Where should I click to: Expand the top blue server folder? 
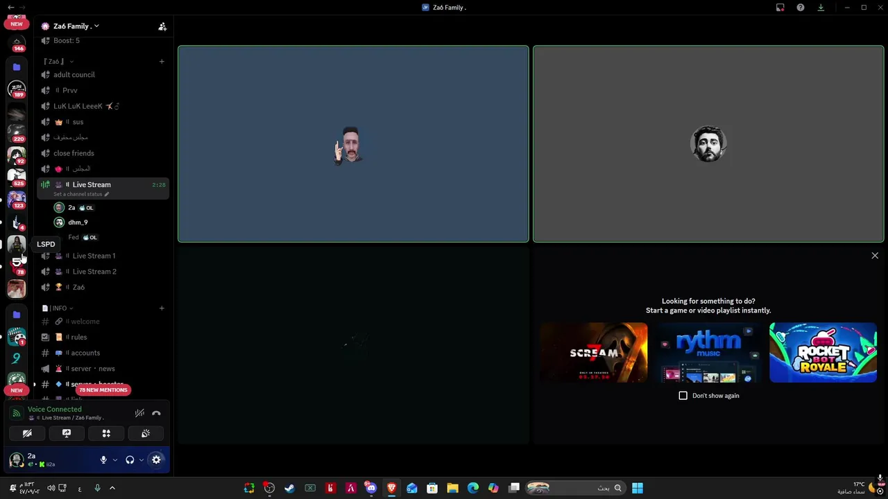(17, 67)
